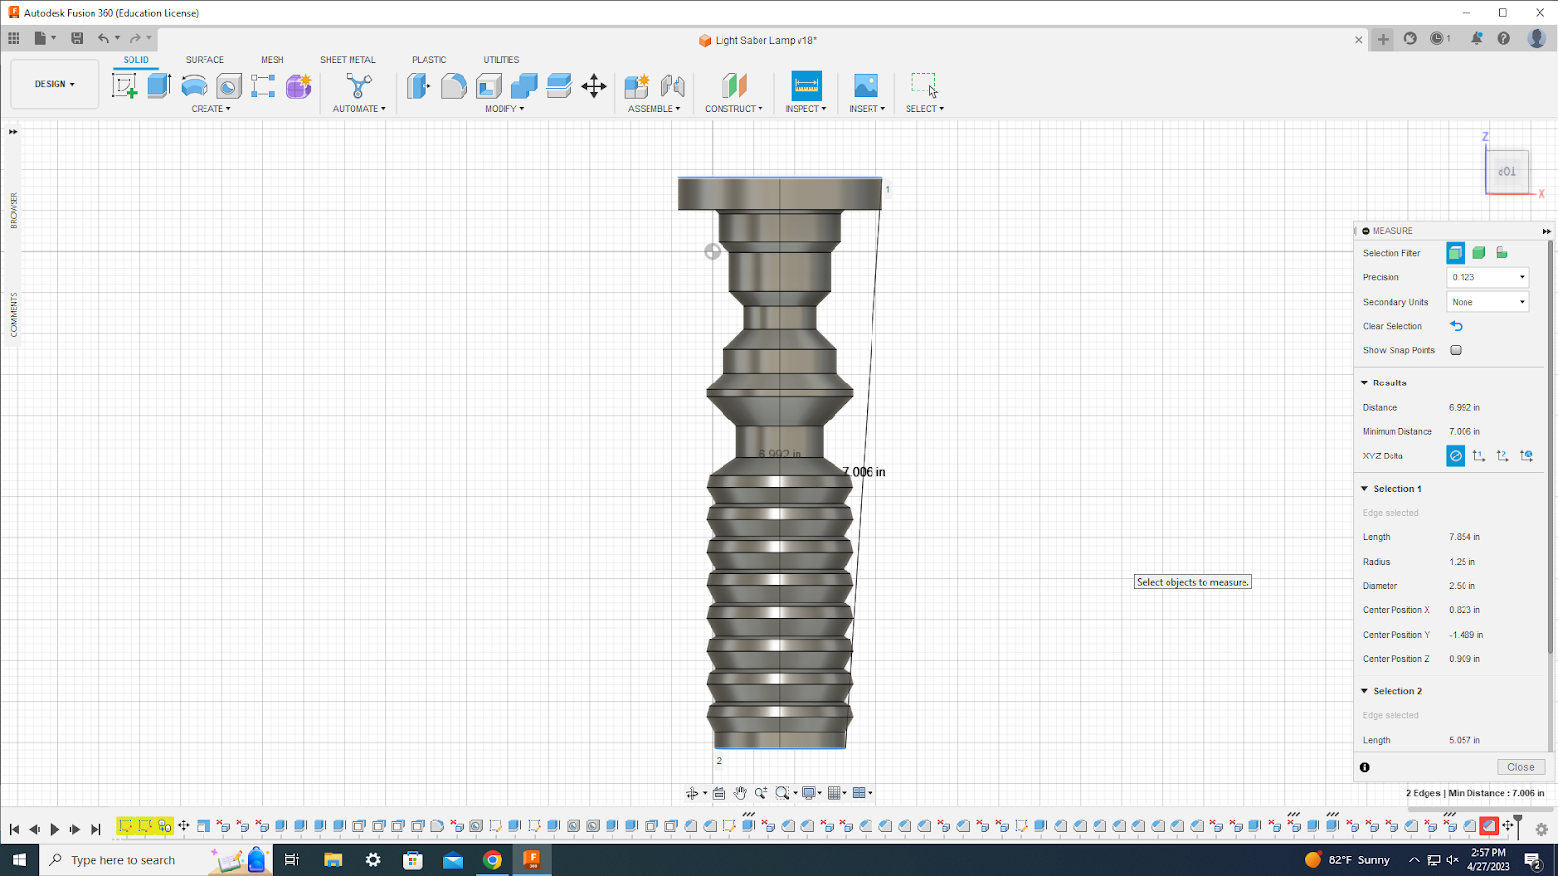This screenshot has width=1558, height=876.
Task: Click the taskbar search field
Action: 127,859
